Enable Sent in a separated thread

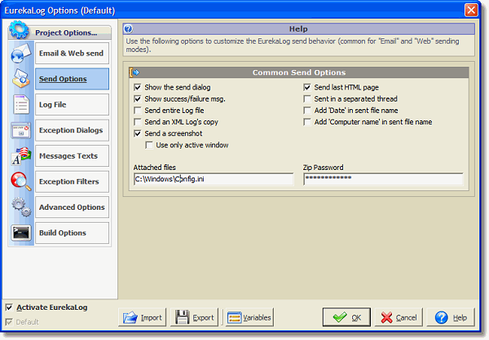click(307, 98)
